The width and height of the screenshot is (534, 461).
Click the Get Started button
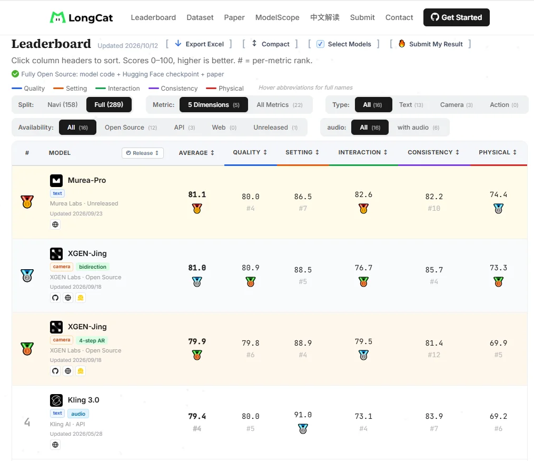457,17
